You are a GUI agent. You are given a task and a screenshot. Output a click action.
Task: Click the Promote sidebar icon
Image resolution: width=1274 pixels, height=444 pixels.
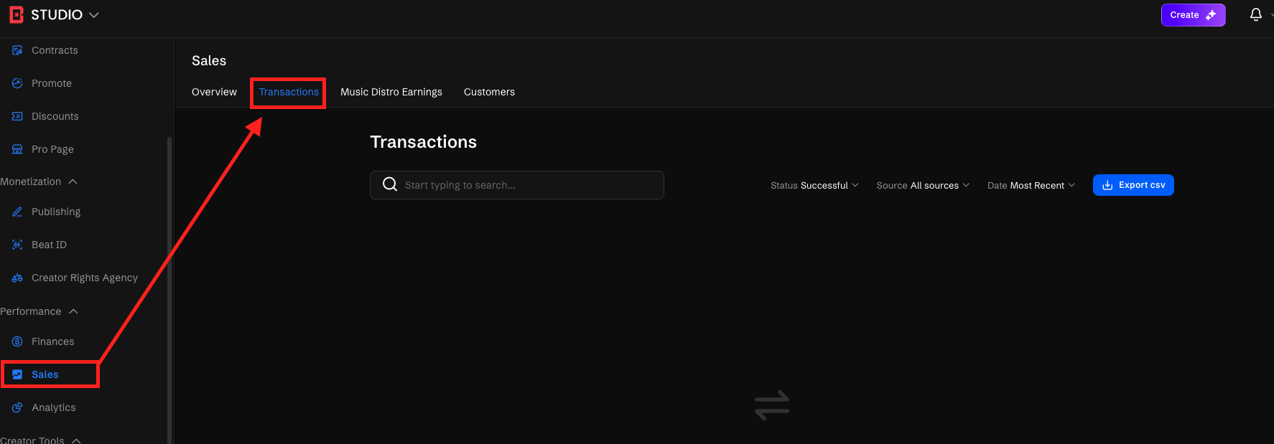17,83
